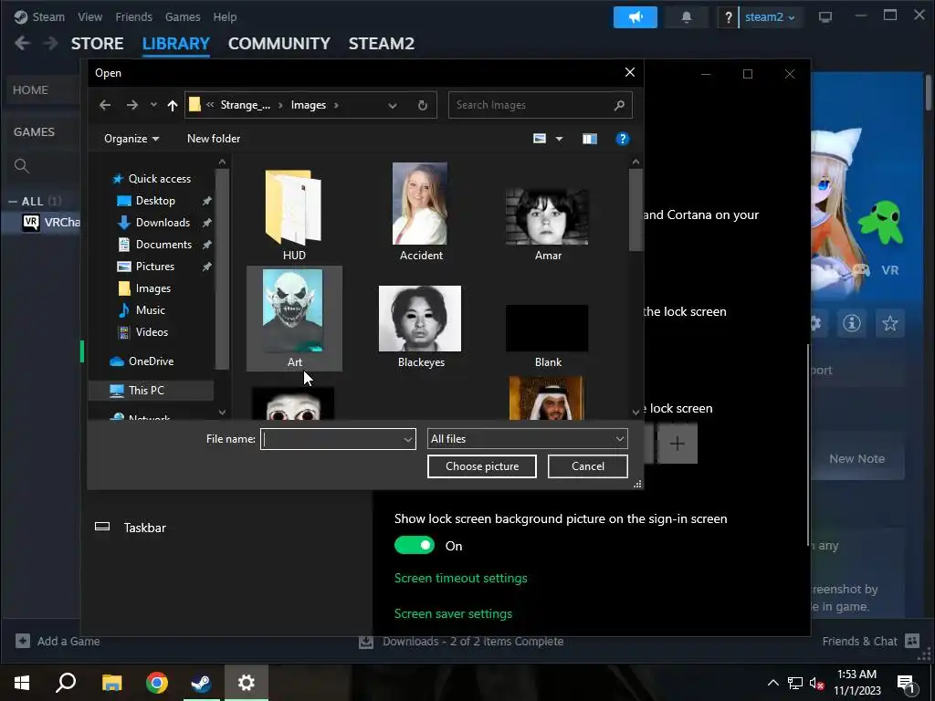935x701 pixels.
Task: Select the Accident image thumbnail
Action: [x=421, y=212]
